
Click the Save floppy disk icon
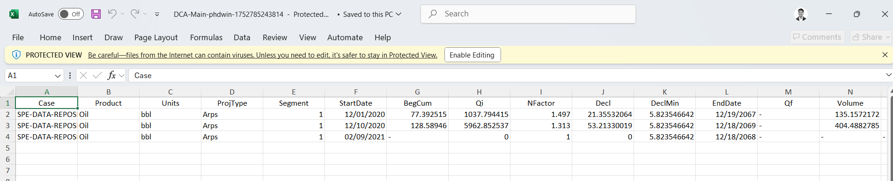click(x=96, y=14)
